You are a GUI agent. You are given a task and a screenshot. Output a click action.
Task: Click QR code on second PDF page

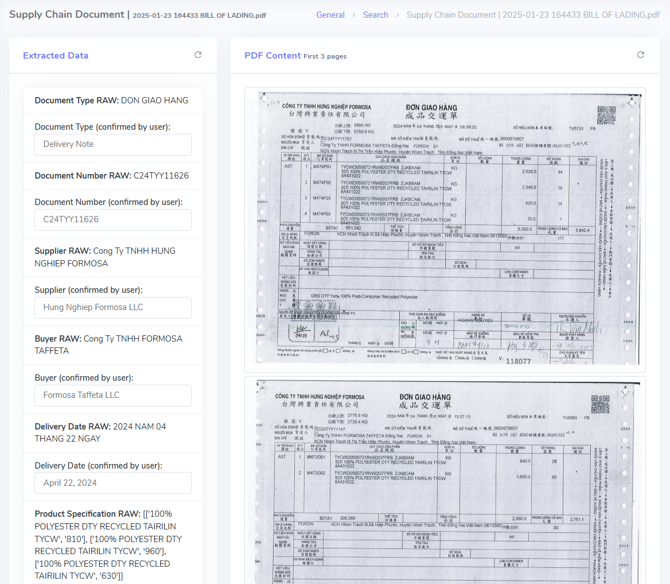(x=600, y=405)
